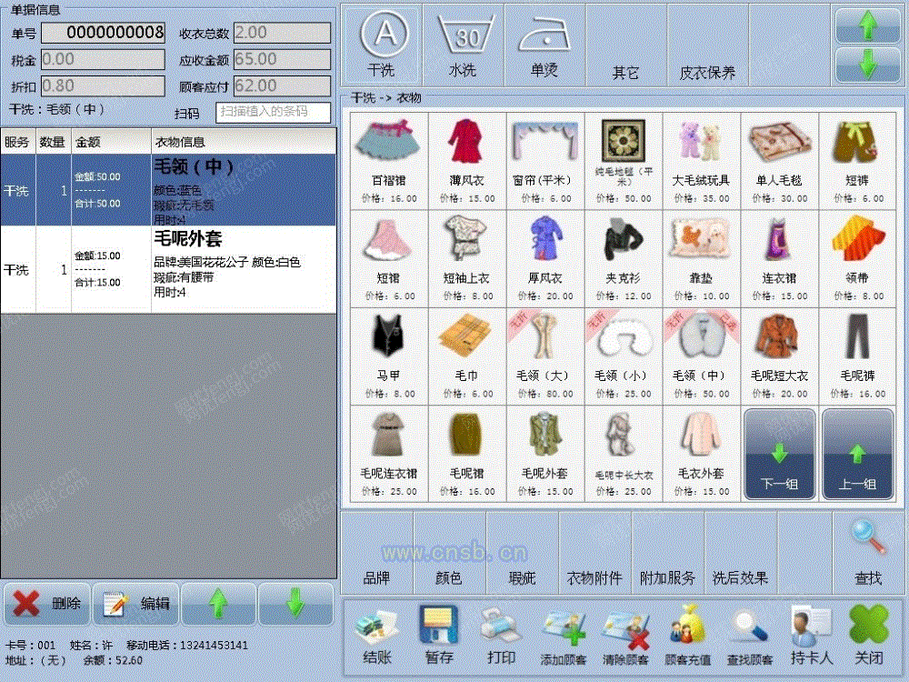Choose the 大毛绒玩具 plush toy item
This screenshot has height=682, width=909.
click(702, 161)
